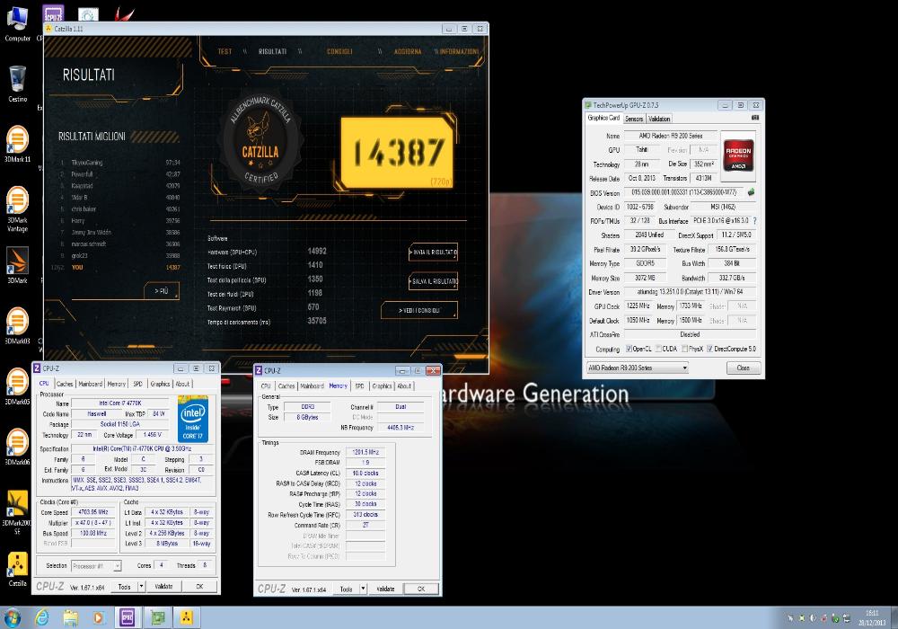The image size is (898, 629).
Task: Launch the 3DMark2001 SE desktop shortcut
Action: (x=17, y=512)
